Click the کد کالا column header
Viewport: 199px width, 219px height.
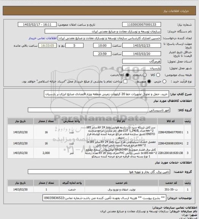pos(171,121)
